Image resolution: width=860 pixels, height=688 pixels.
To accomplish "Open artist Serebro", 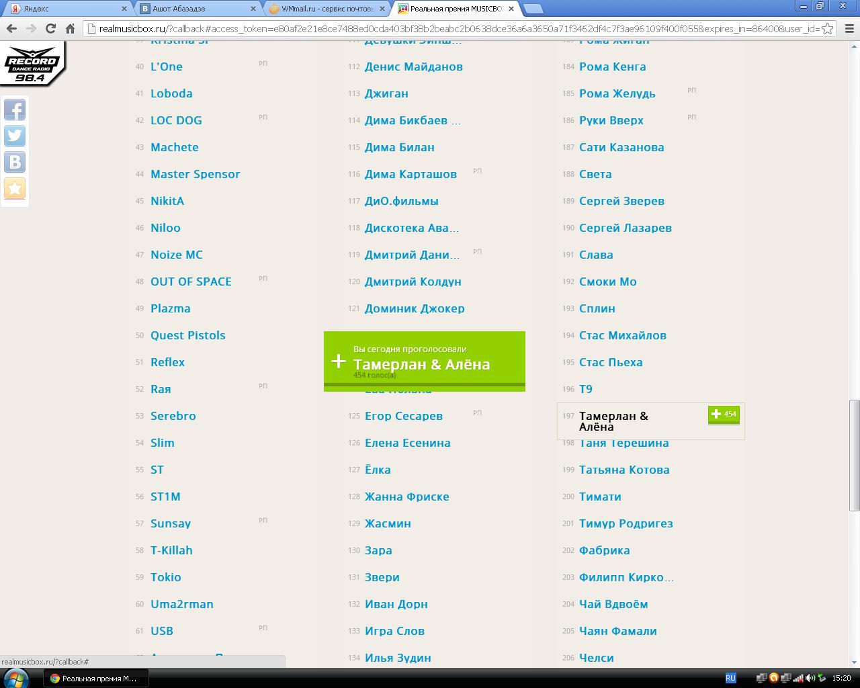I will tap(173, 416).
